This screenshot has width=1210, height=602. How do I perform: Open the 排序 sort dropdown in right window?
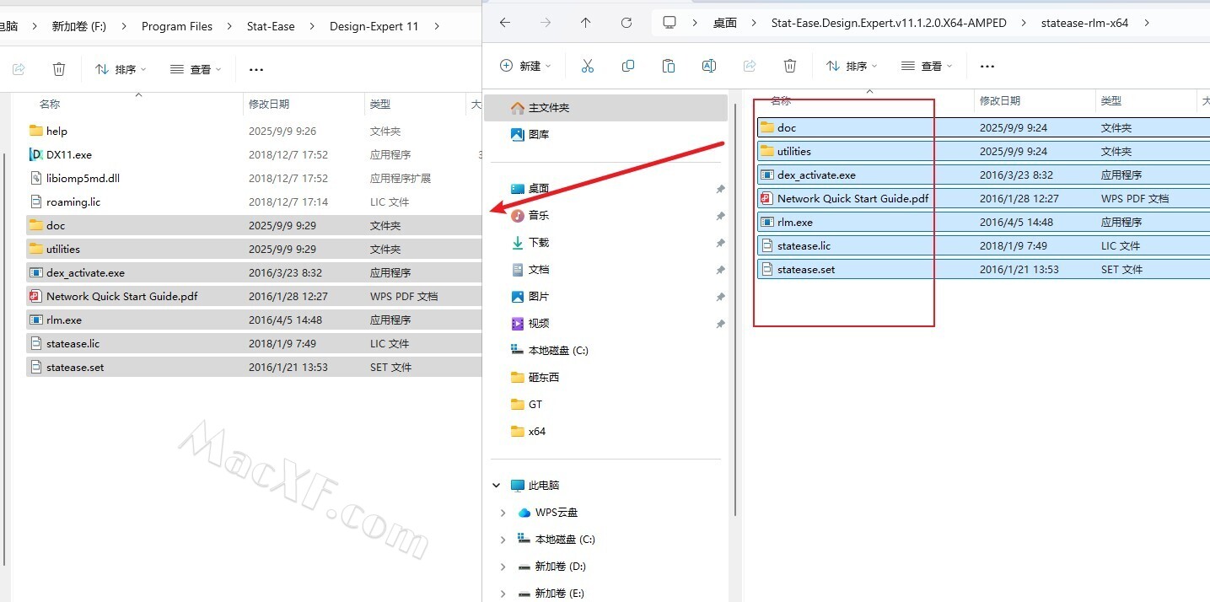[852, 66]
